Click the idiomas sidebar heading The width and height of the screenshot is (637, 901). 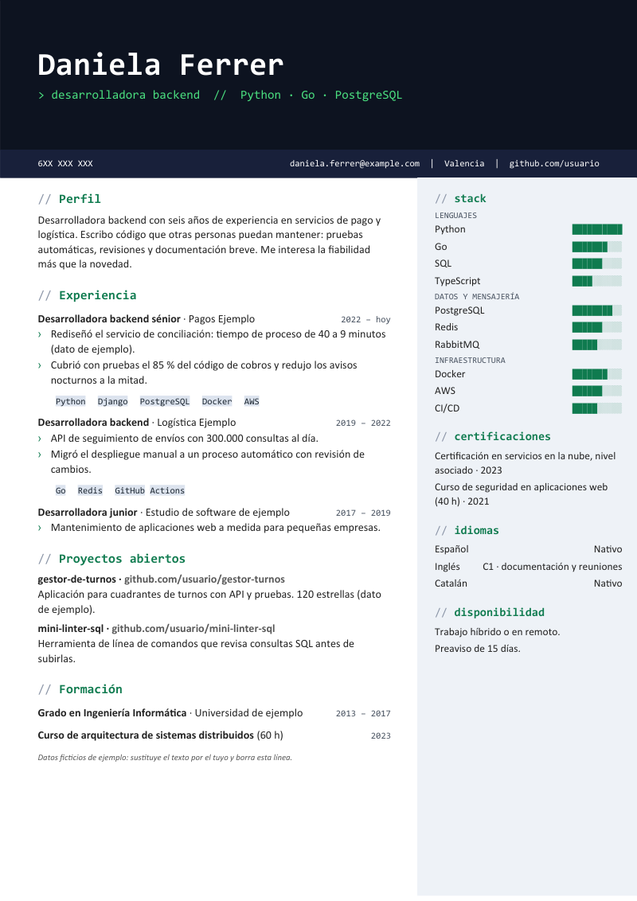click(467, 530)
